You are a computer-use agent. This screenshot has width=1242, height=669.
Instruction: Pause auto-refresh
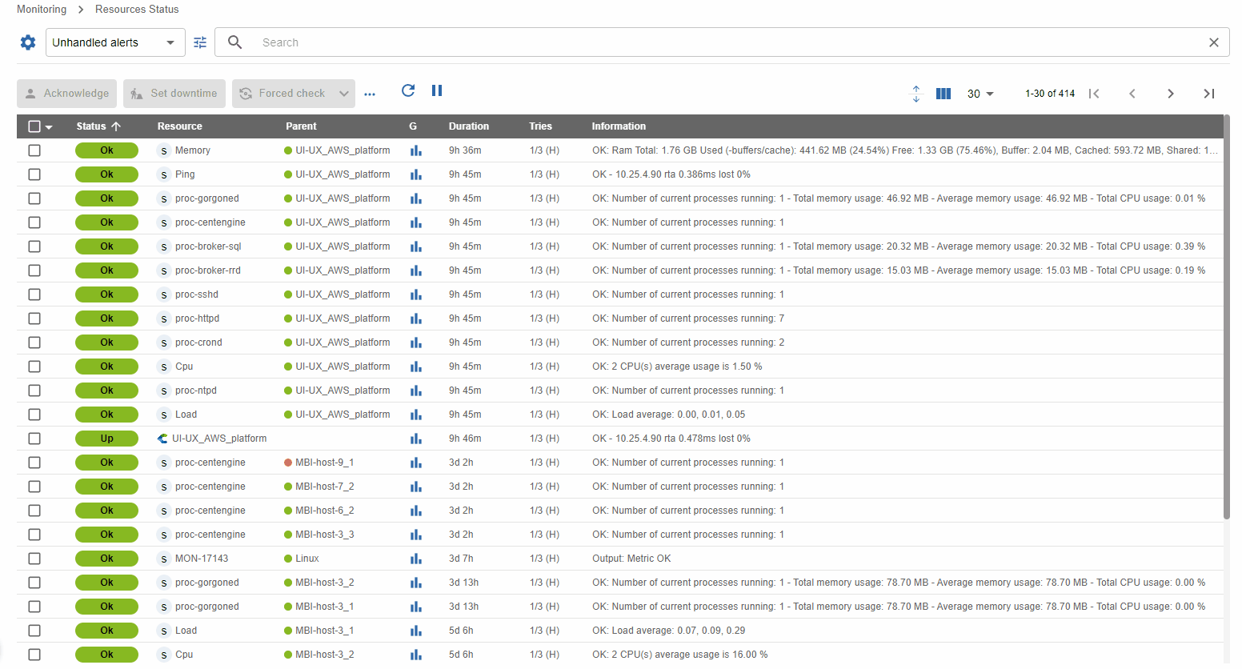coord(437,90)
